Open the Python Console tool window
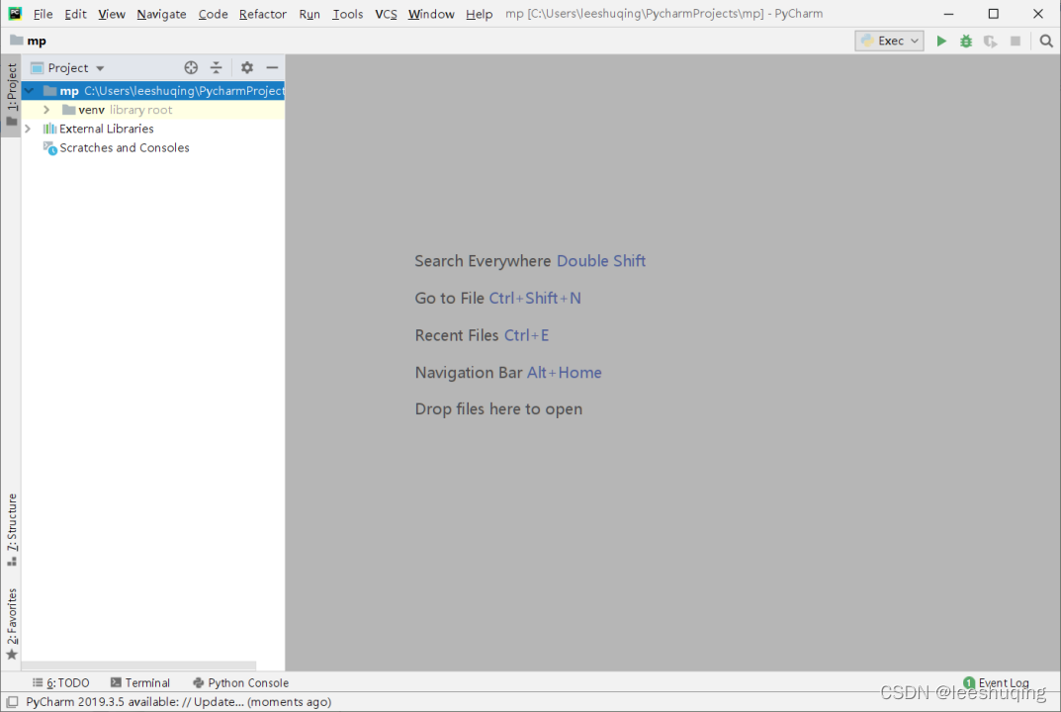This screenshot has width=1061, height=712. pos(241,682)
